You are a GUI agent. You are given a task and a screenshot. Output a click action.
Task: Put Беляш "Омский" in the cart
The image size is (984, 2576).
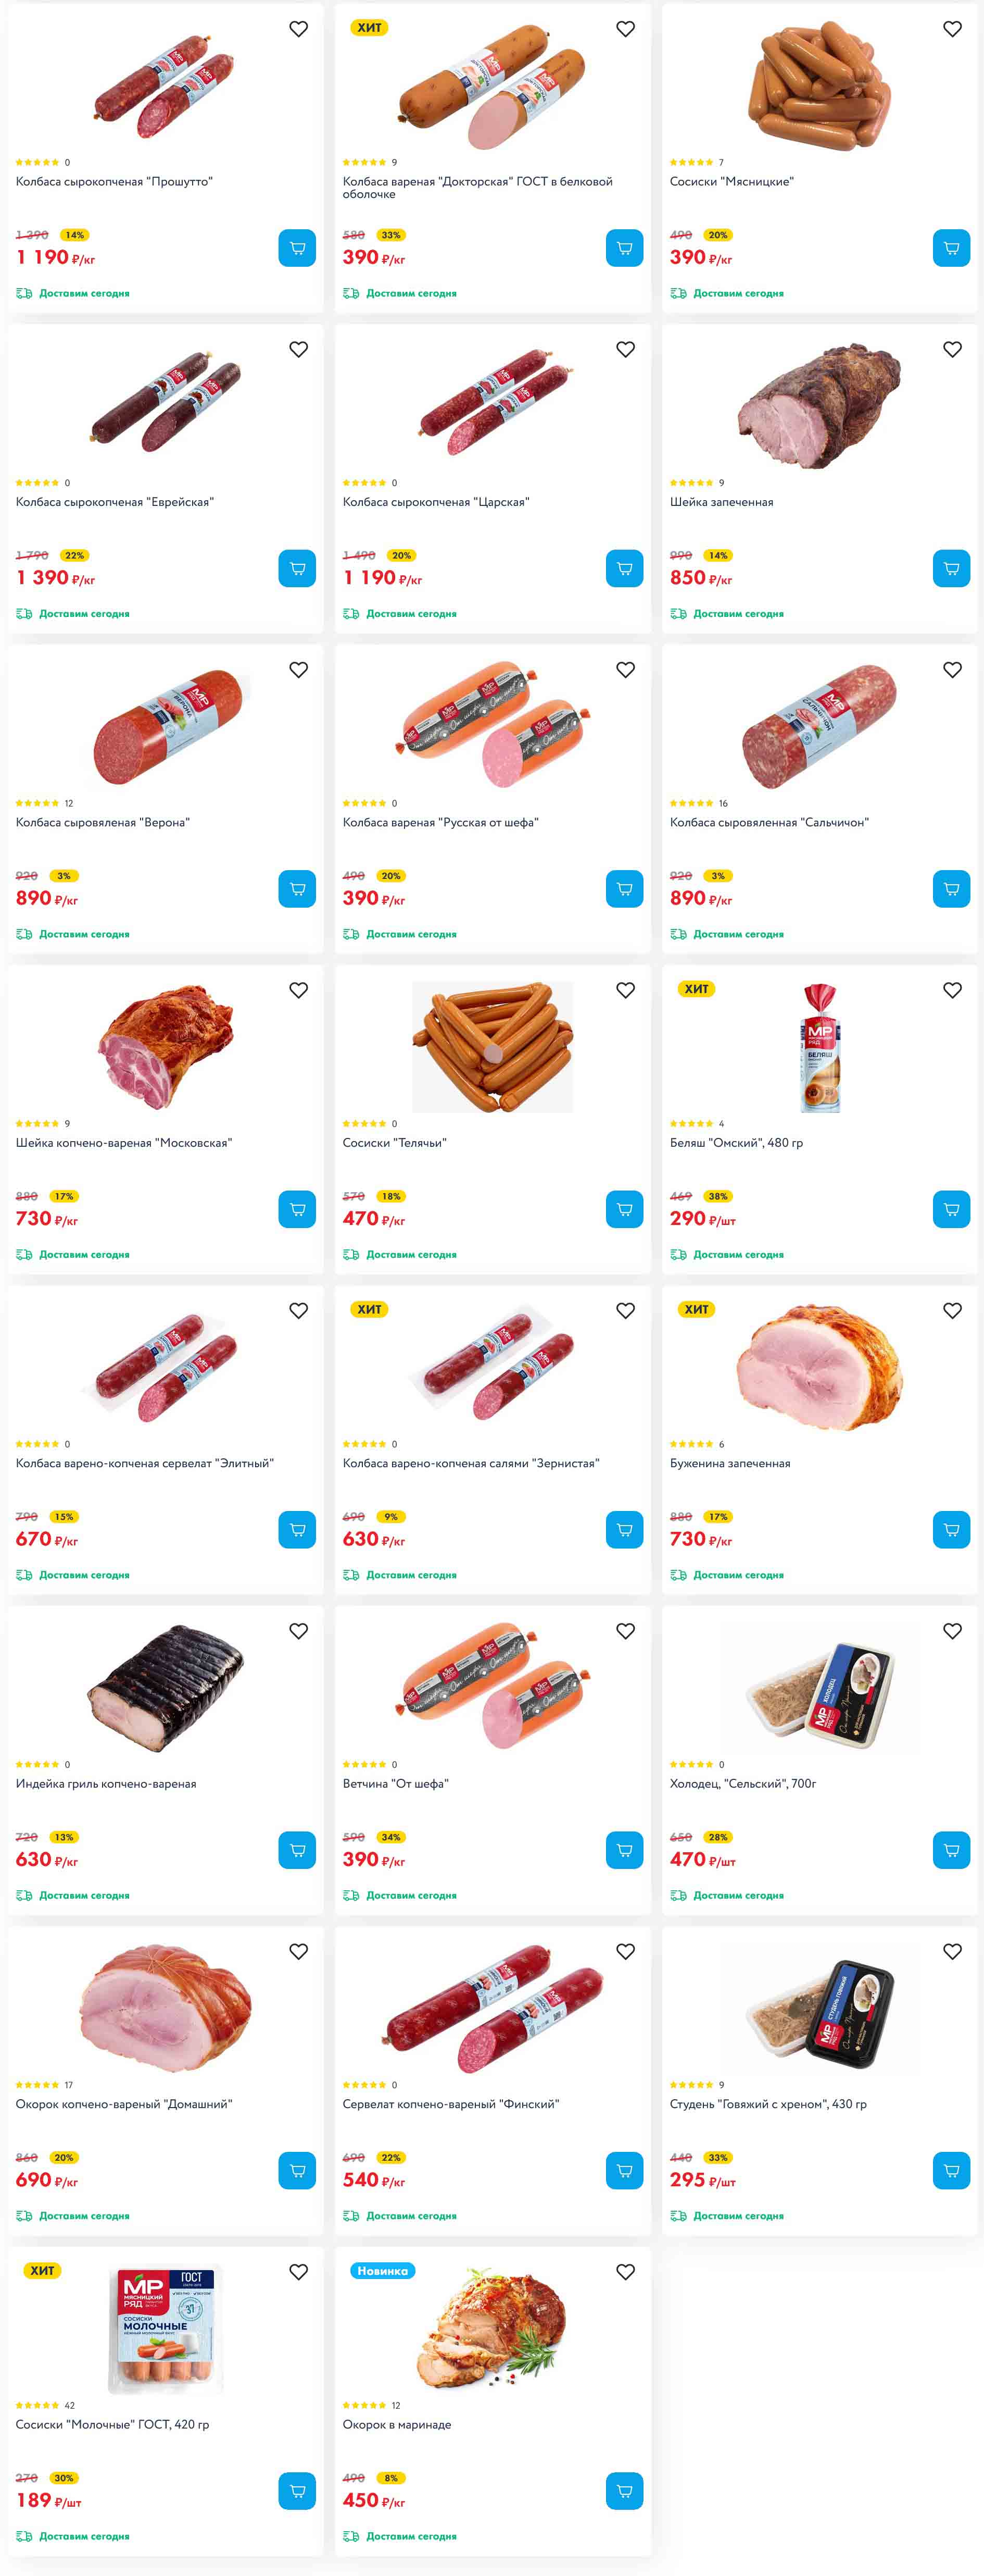[x=951, y=1209]
